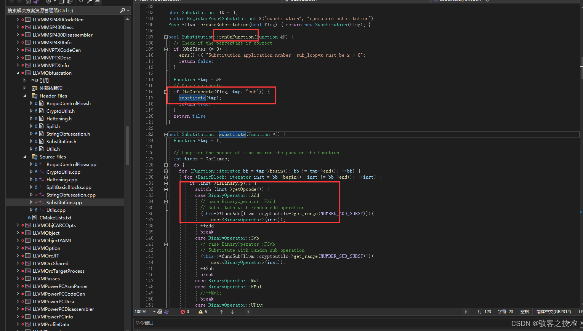583x331 pixels.
Task: Open CryptoUtils.cpp source file
Action: click(x=63, y=172)
